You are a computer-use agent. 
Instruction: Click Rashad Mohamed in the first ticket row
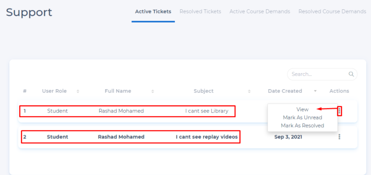pos(121,111)
